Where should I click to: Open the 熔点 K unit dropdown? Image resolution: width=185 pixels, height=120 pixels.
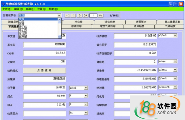[86, 96]
